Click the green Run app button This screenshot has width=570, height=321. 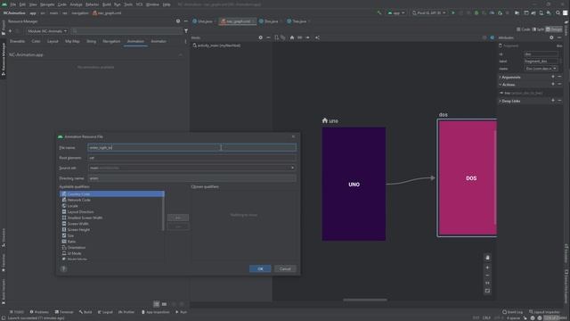click(x=453, y=12)
